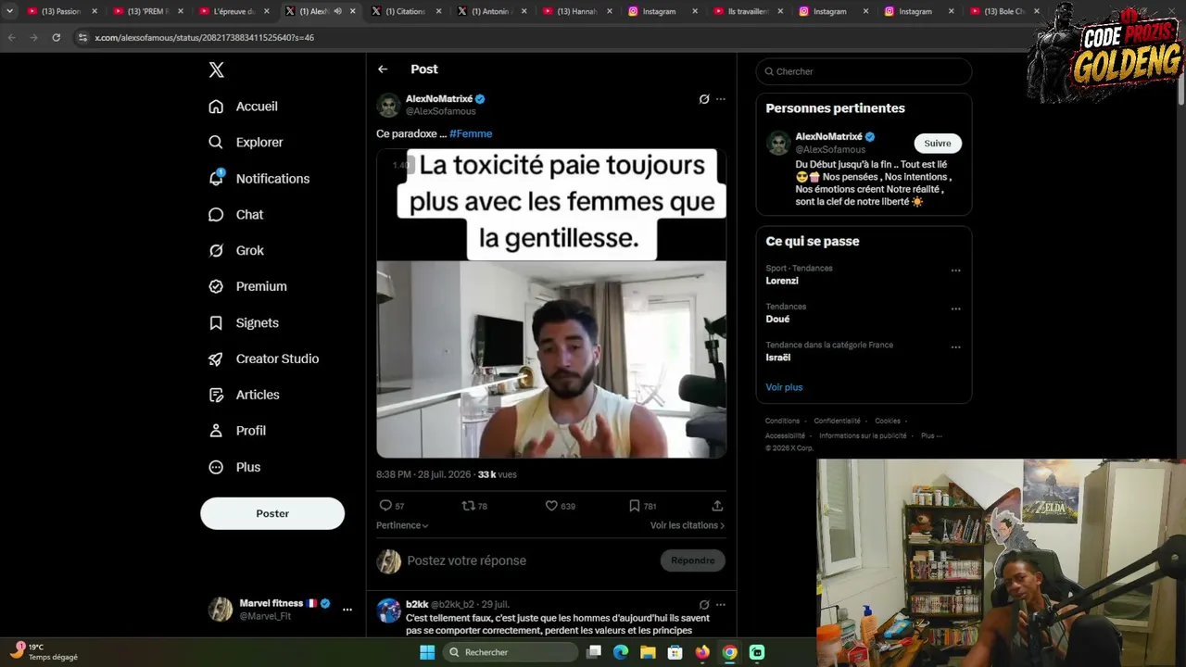Expand footer Plus more links
Image resolution: width=1186 pixels, height=667 pixels.
coord(931,435)
